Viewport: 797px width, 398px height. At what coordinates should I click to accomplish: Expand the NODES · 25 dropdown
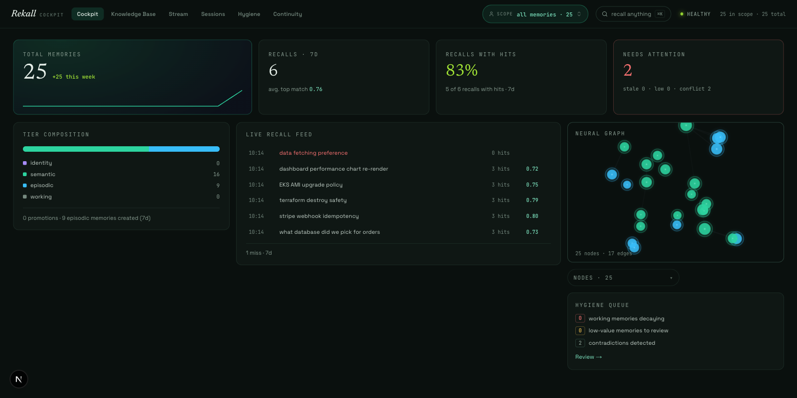pyautogui.click(x=623, y=278)
